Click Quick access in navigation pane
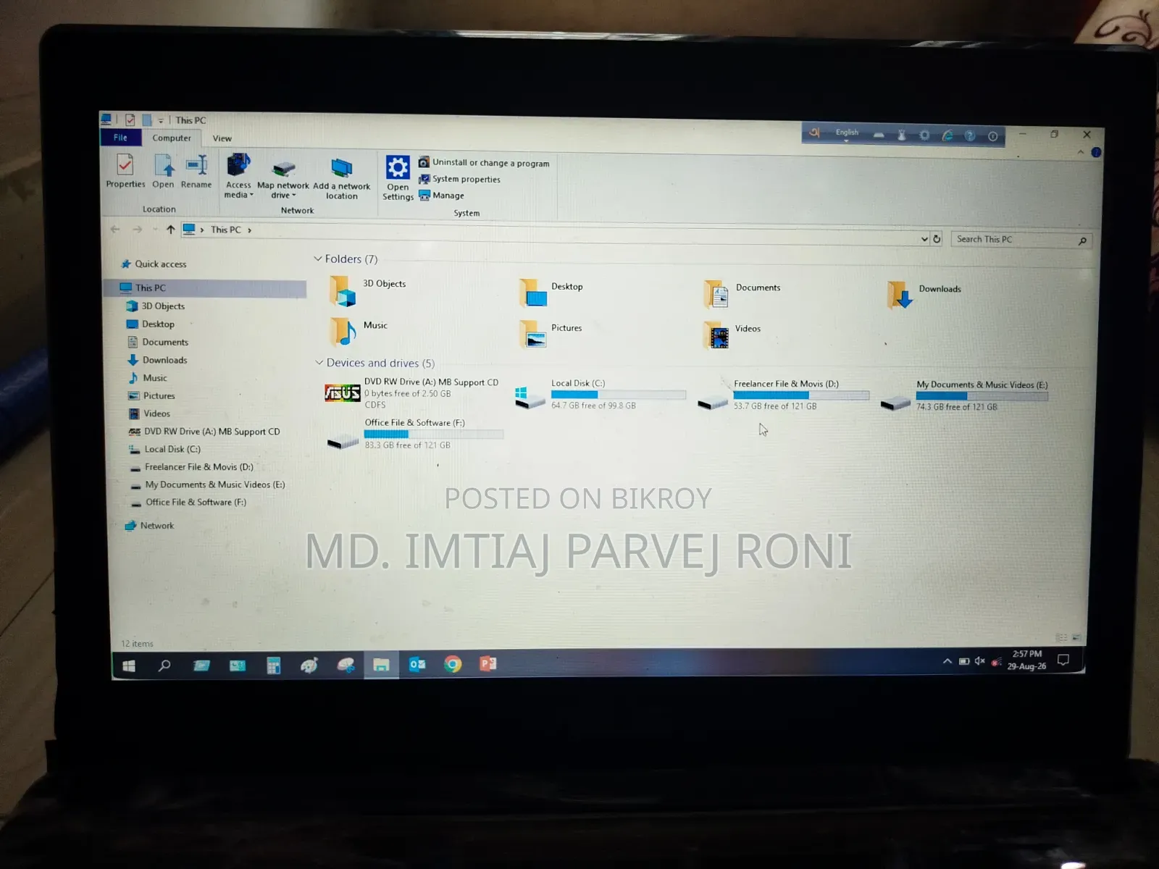1159x869 pixels. (154, 264)
